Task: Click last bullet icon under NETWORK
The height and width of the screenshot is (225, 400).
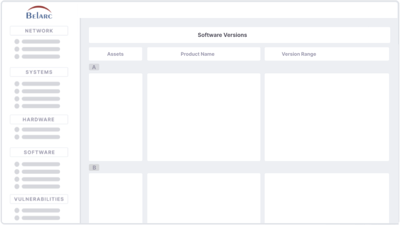Action: click(x=17, y=57)
